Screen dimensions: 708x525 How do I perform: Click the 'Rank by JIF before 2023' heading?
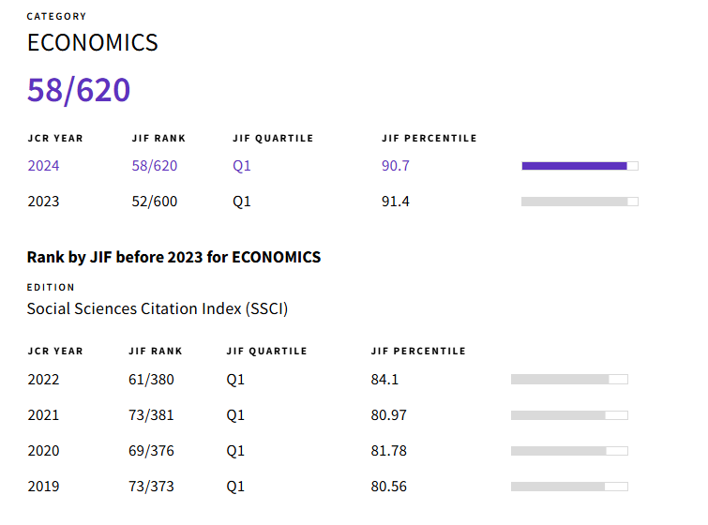pos(173,257)
